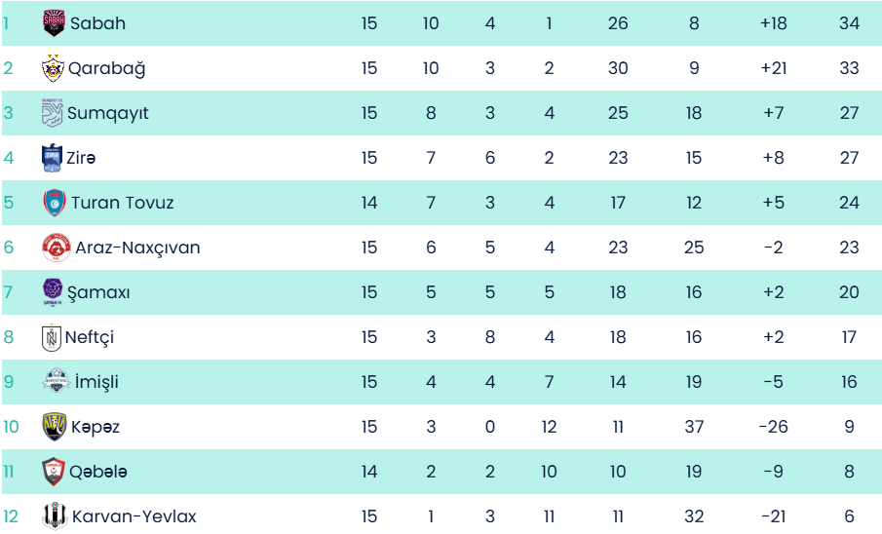Open the Qarabağ team name link
Image resolution: width=882 pixels, height=534 pixels.
click(107, 68)
